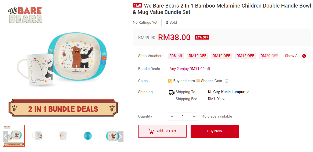
Task: Click the shipping truck icon
Action: coord(172,92)
